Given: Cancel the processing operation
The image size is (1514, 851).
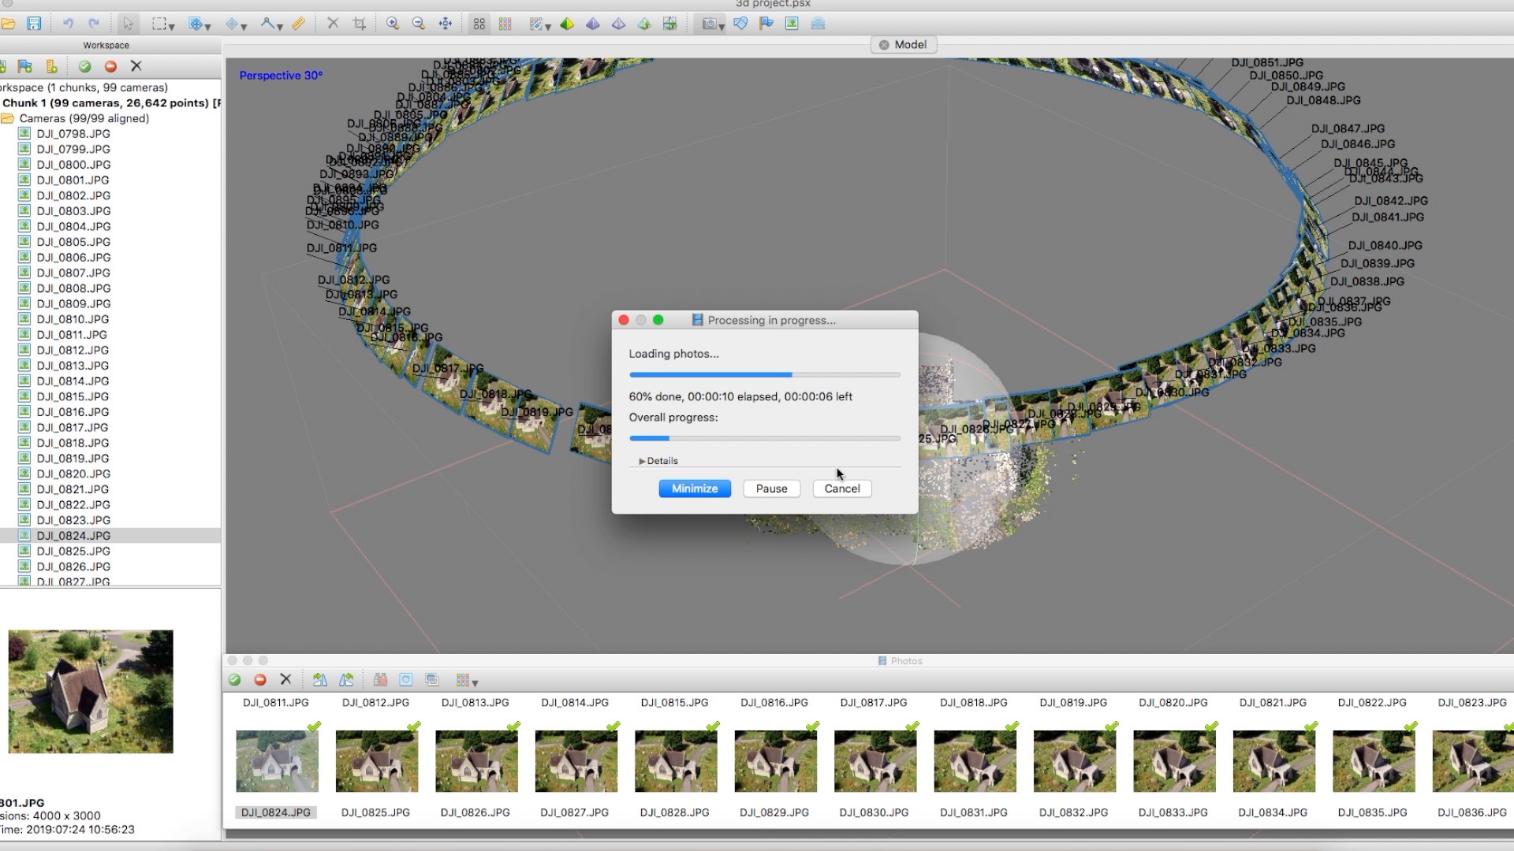Looking at the screenshot, I should click(841, 489).
